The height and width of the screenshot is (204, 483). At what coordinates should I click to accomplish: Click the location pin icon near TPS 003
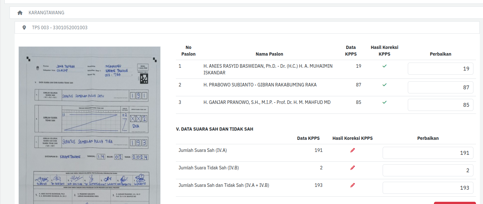[x=24, y=28]
